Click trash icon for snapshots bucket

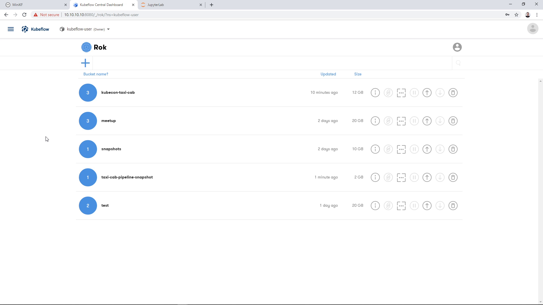(453, 149)
